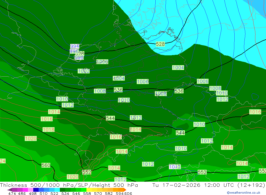Click the red 1018 isobar label
The width and height of the screenshot is (266, 195).
[48, 130]
